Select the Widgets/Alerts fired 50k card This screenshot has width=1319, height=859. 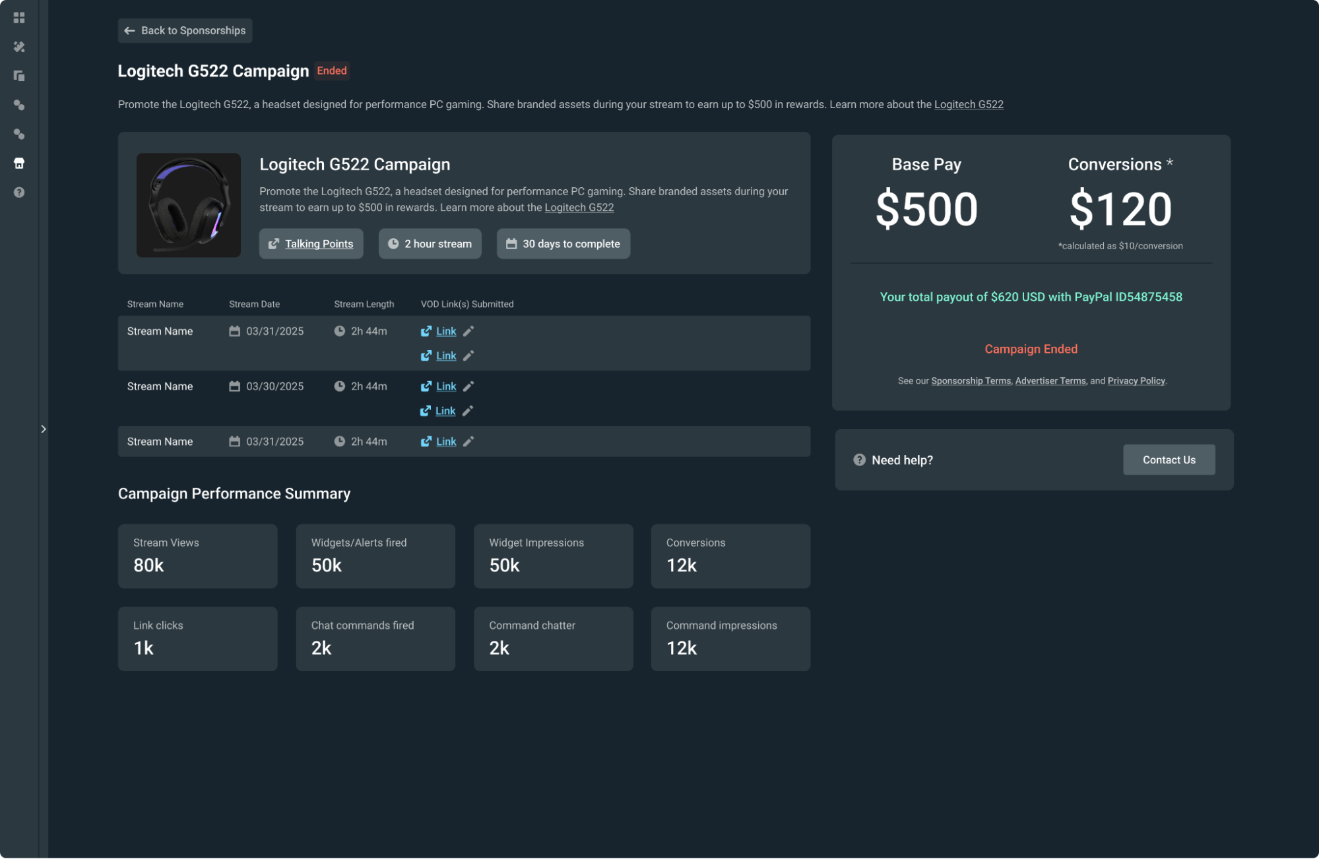click(x=375, y=556)
